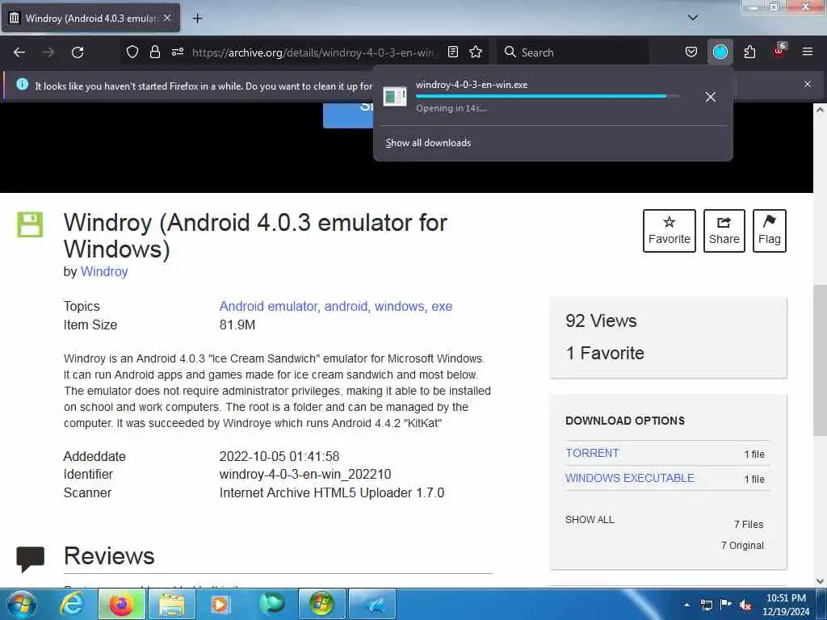Focus the Search box
This screenshot has height=620, width=827.
(x=573, y=52)
